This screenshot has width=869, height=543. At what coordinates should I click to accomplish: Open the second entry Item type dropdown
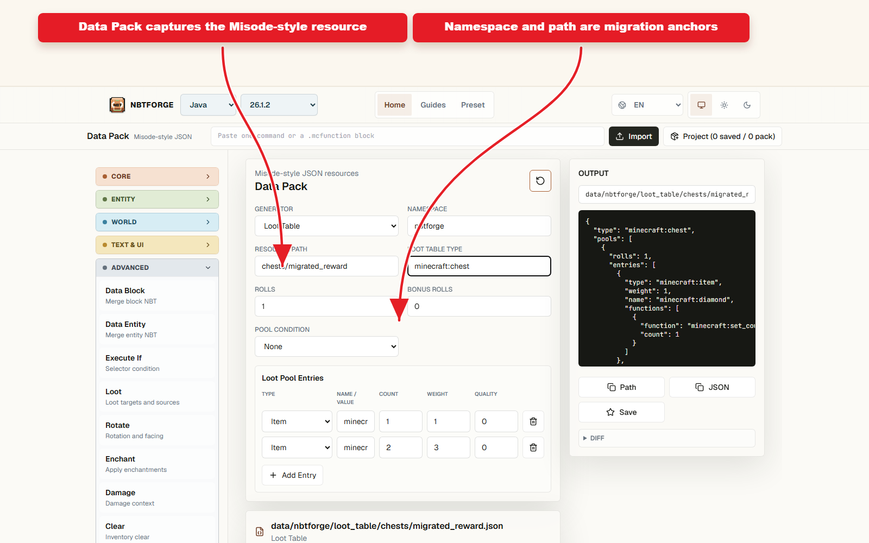297,447
